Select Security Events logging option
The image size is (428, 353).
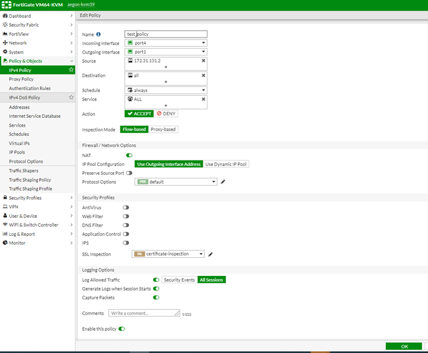[179, 280]
